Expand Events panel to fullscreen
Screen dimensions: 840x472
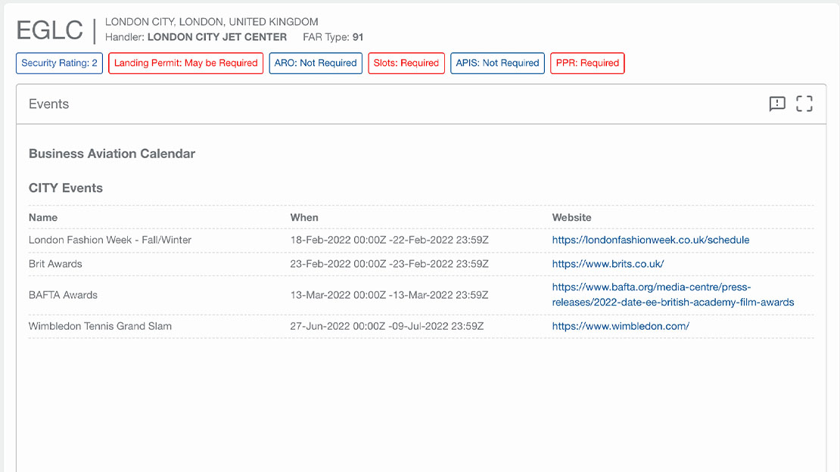point(804,104)
